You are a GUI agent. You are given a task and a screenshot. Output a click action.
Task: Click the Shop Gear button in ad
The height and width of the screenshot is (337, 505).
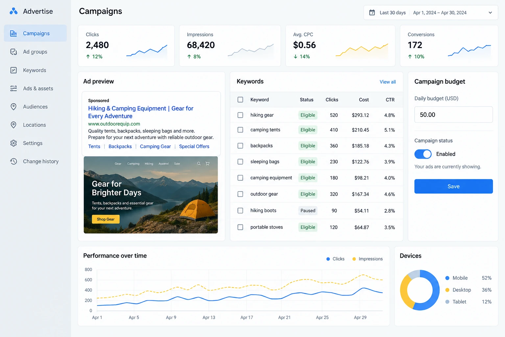pyautogui.click(x=106, y=219)
